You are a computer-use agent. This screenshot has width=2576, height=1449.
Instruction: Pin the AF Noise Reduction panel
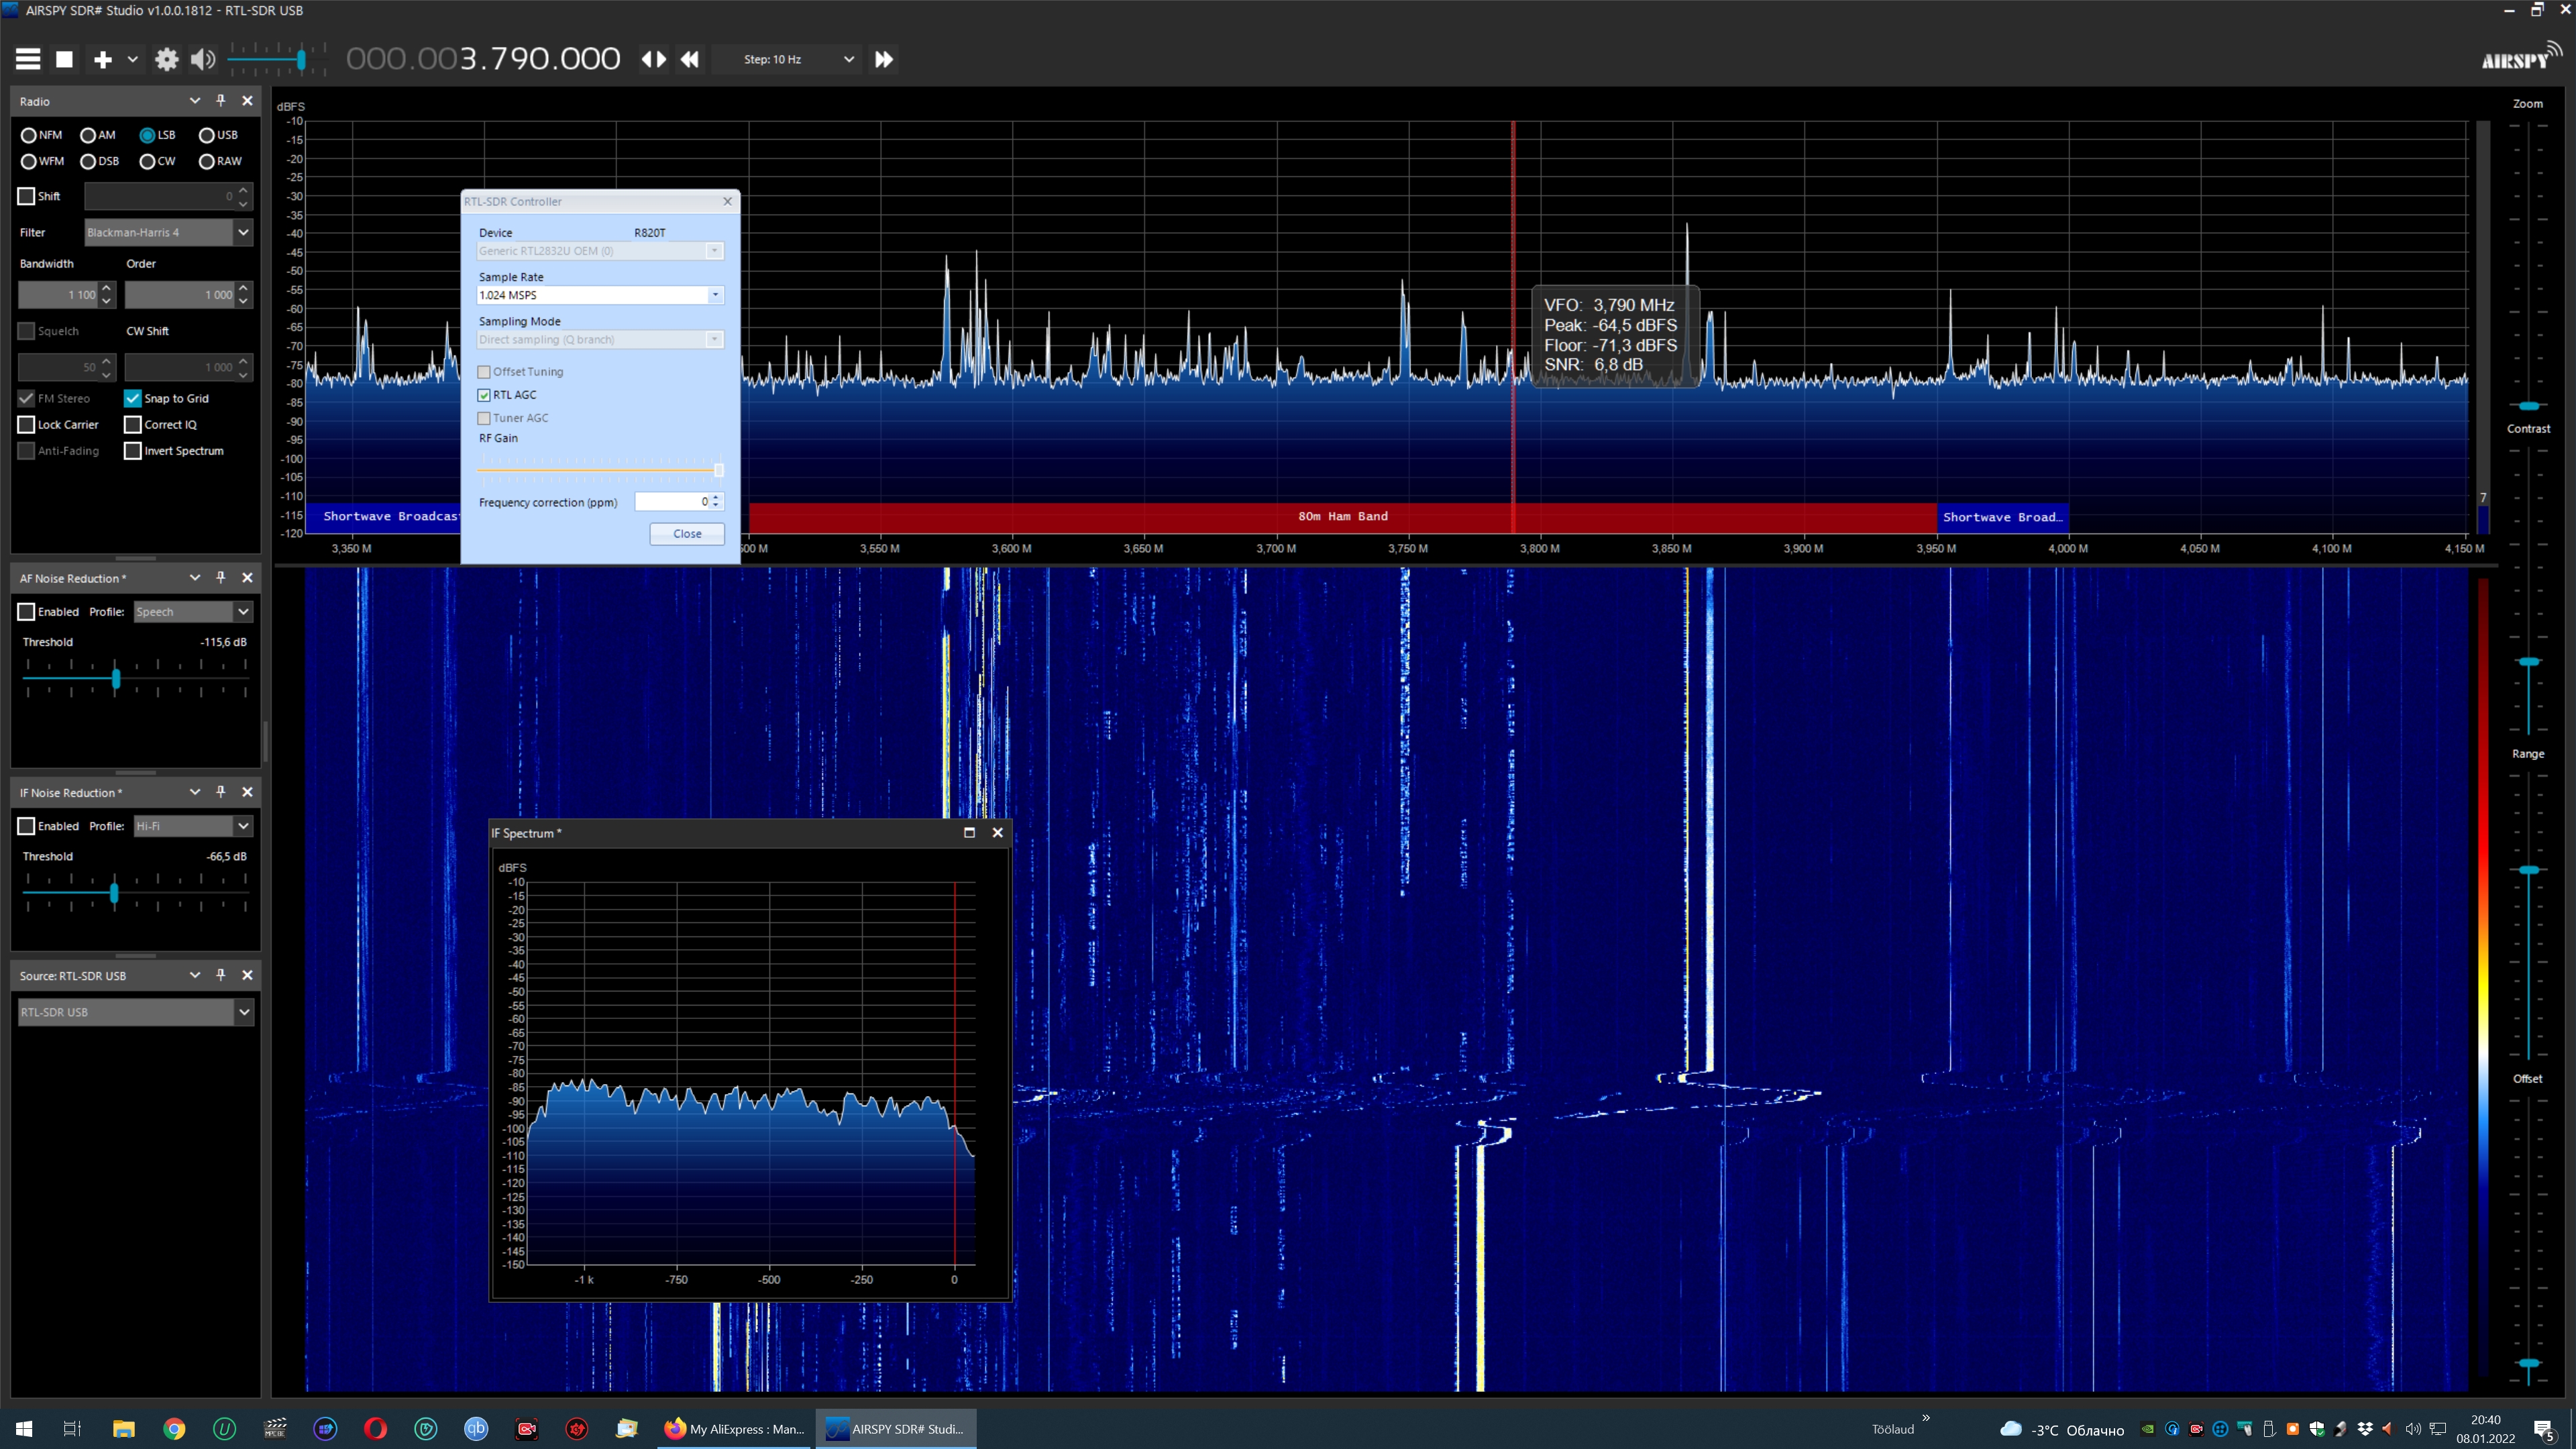tap(221, 578)
